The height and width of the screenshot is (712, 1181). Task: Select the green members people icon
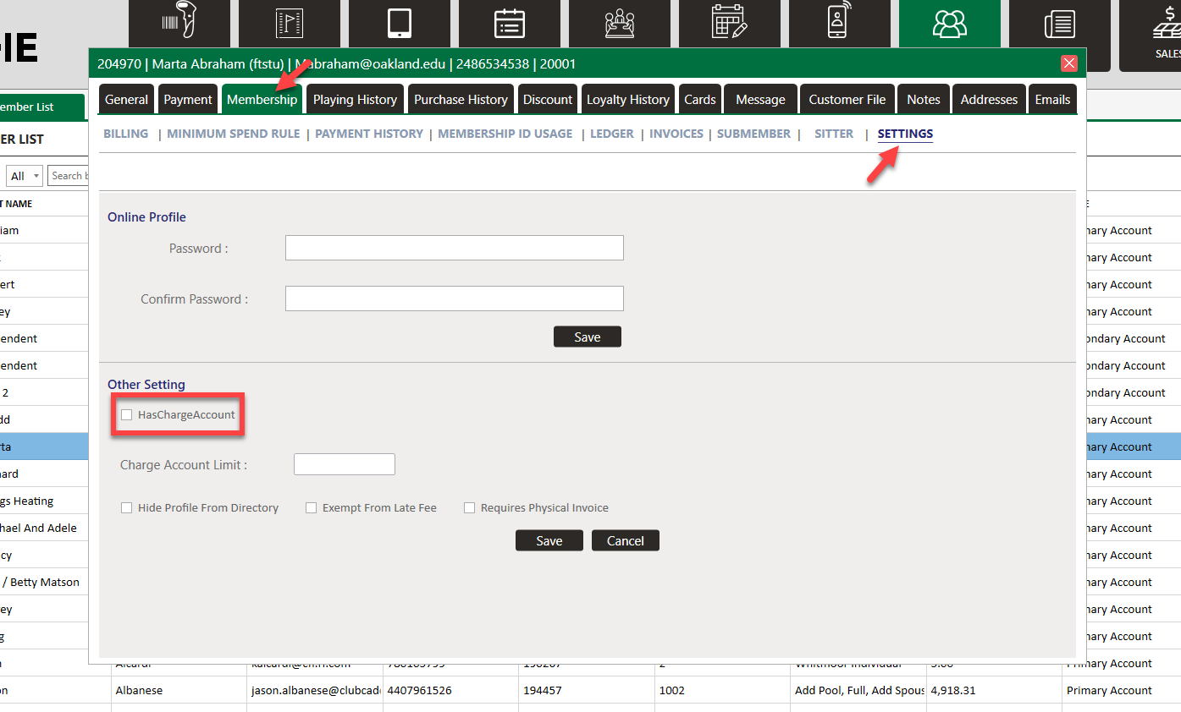[949, 24]
